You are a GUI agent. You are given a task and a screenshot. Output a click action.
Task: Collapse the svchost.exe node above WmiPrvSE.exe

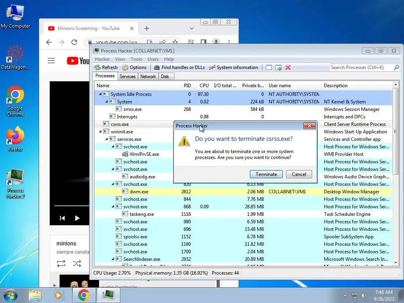(x=113, y=146)
